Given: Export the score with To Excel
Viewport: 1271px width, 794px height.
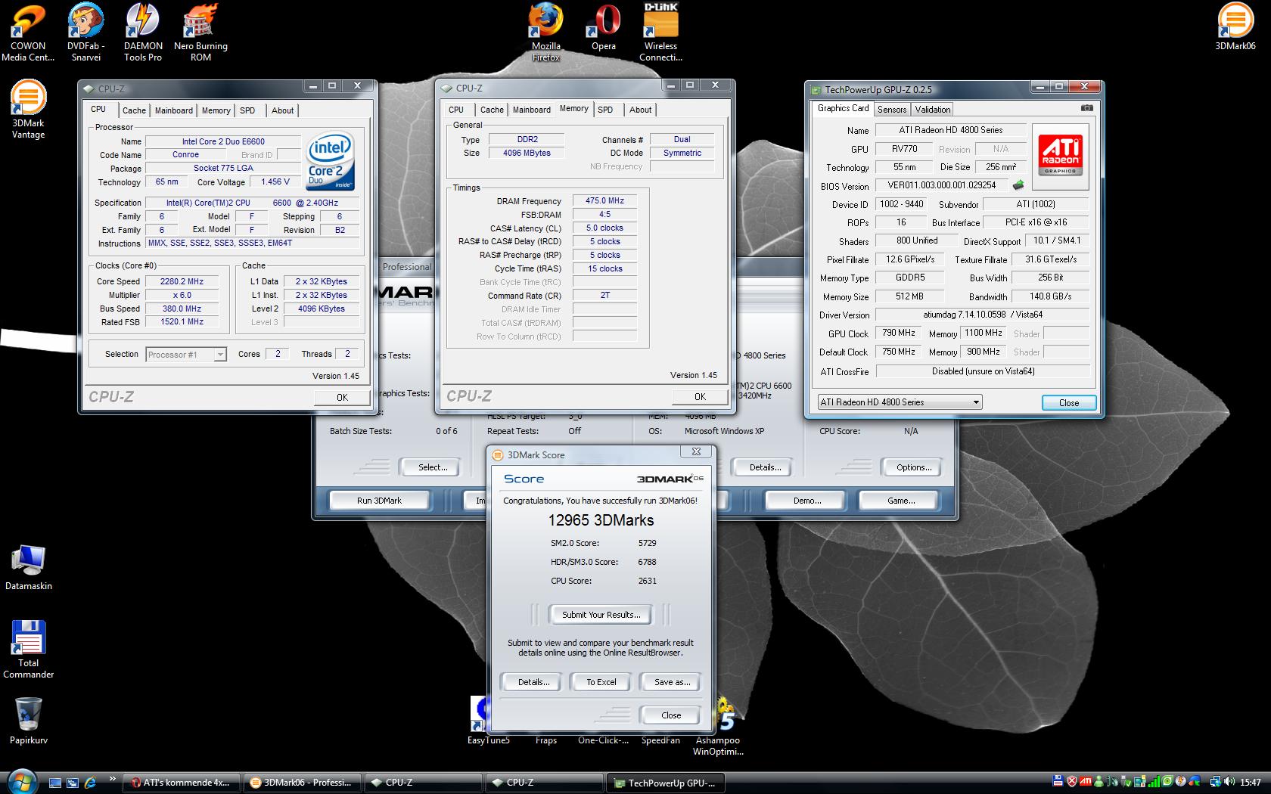Looking at the screenshot, I should click(x=601, y=682).
